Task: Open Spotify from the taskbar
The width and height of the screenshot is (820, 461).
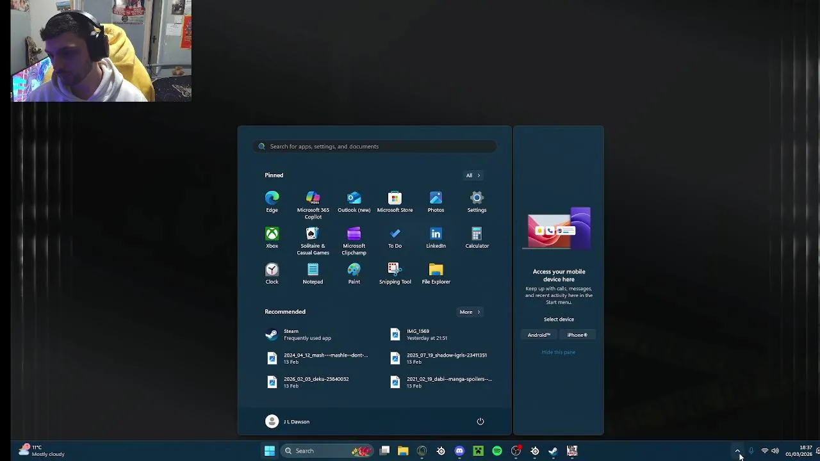Action: click(497, 451)
